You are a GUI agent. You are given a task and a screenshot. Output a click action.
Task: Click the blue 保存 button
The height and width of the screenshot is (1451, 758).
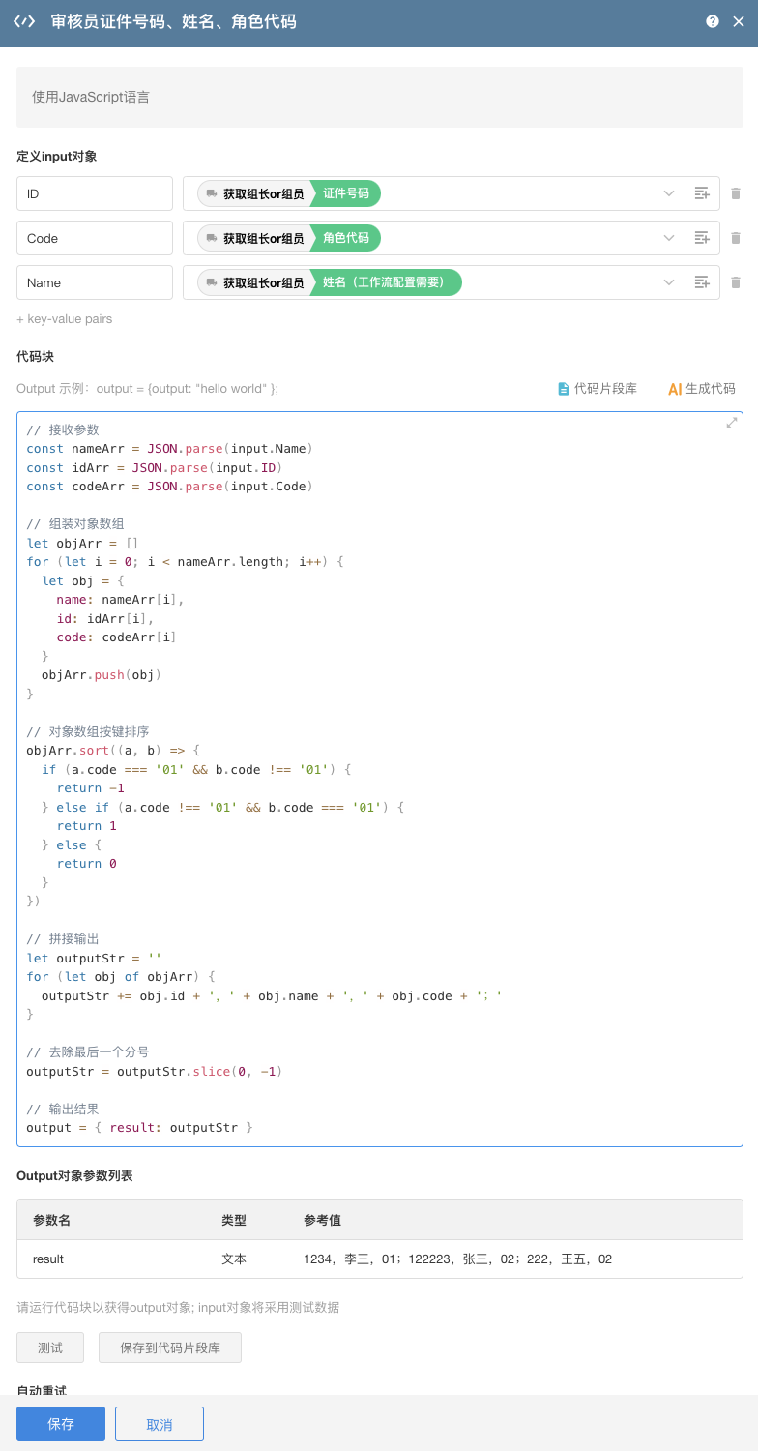point(61,1424)
